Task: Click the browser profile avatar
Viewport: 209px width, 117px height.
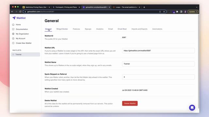Action: click(185, 12)
